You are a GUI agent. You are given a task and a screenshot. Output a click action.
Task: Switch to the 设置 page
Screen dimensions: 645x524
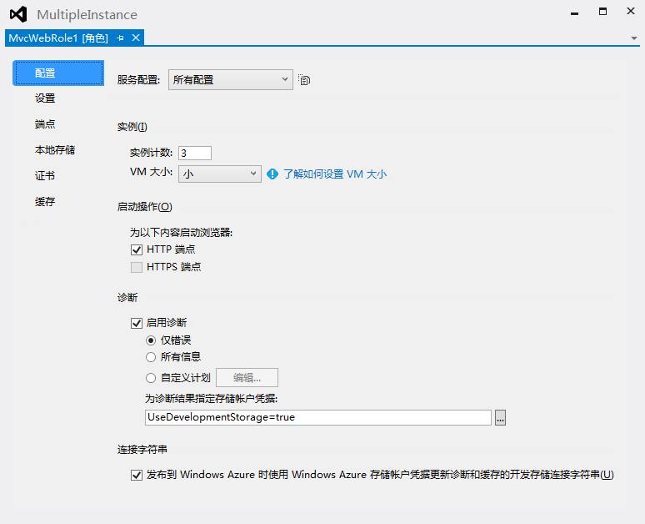[45, 98]
